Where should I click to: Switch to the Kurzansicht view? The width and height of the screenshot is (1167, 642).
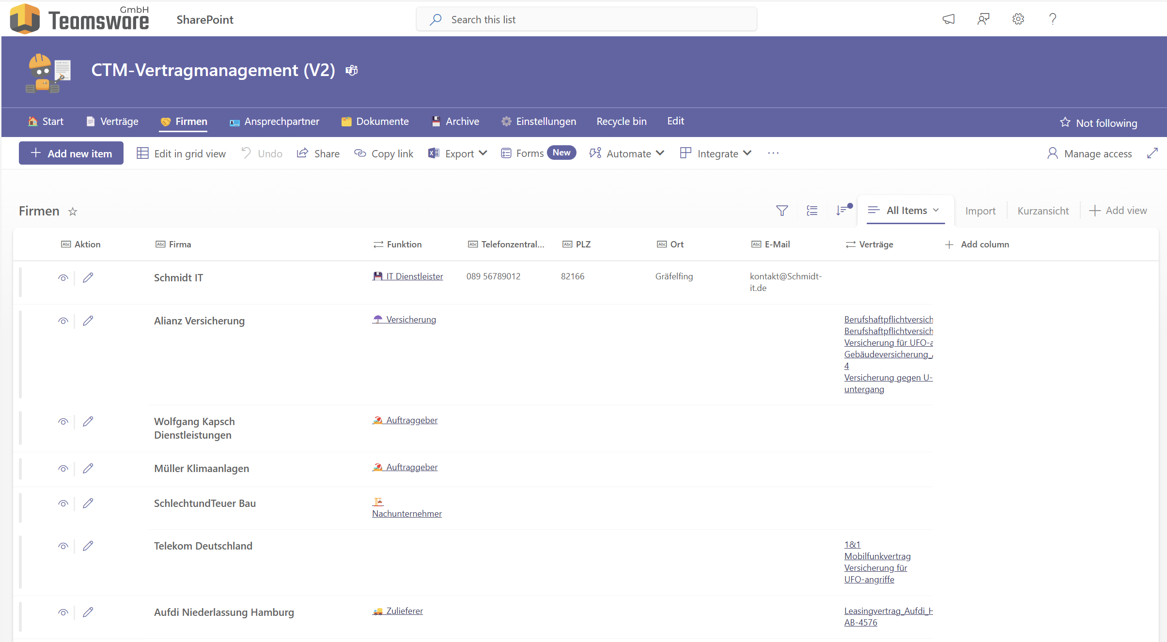pyautogui.click(x=1043, y=211)
